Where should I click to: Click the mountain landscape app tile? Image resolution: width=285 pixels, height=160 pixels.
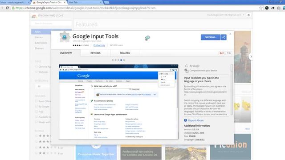pyautogui.click(x=186, y=152)
